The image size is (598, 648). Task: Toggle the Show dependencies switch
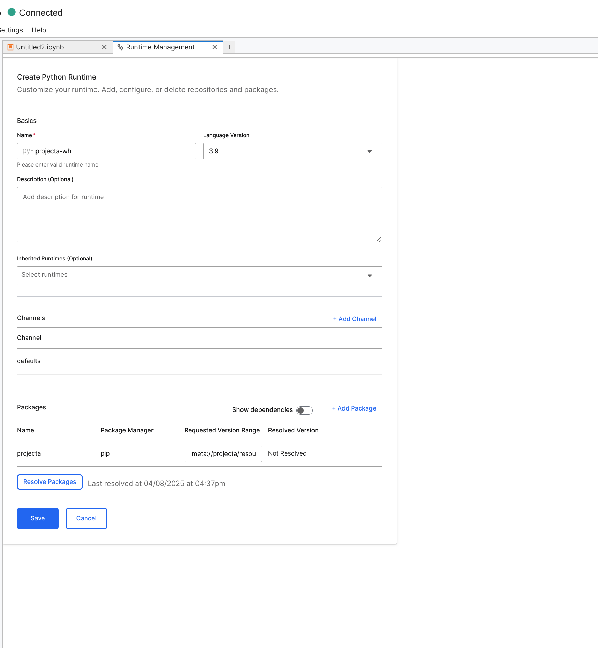pos(304,410)
